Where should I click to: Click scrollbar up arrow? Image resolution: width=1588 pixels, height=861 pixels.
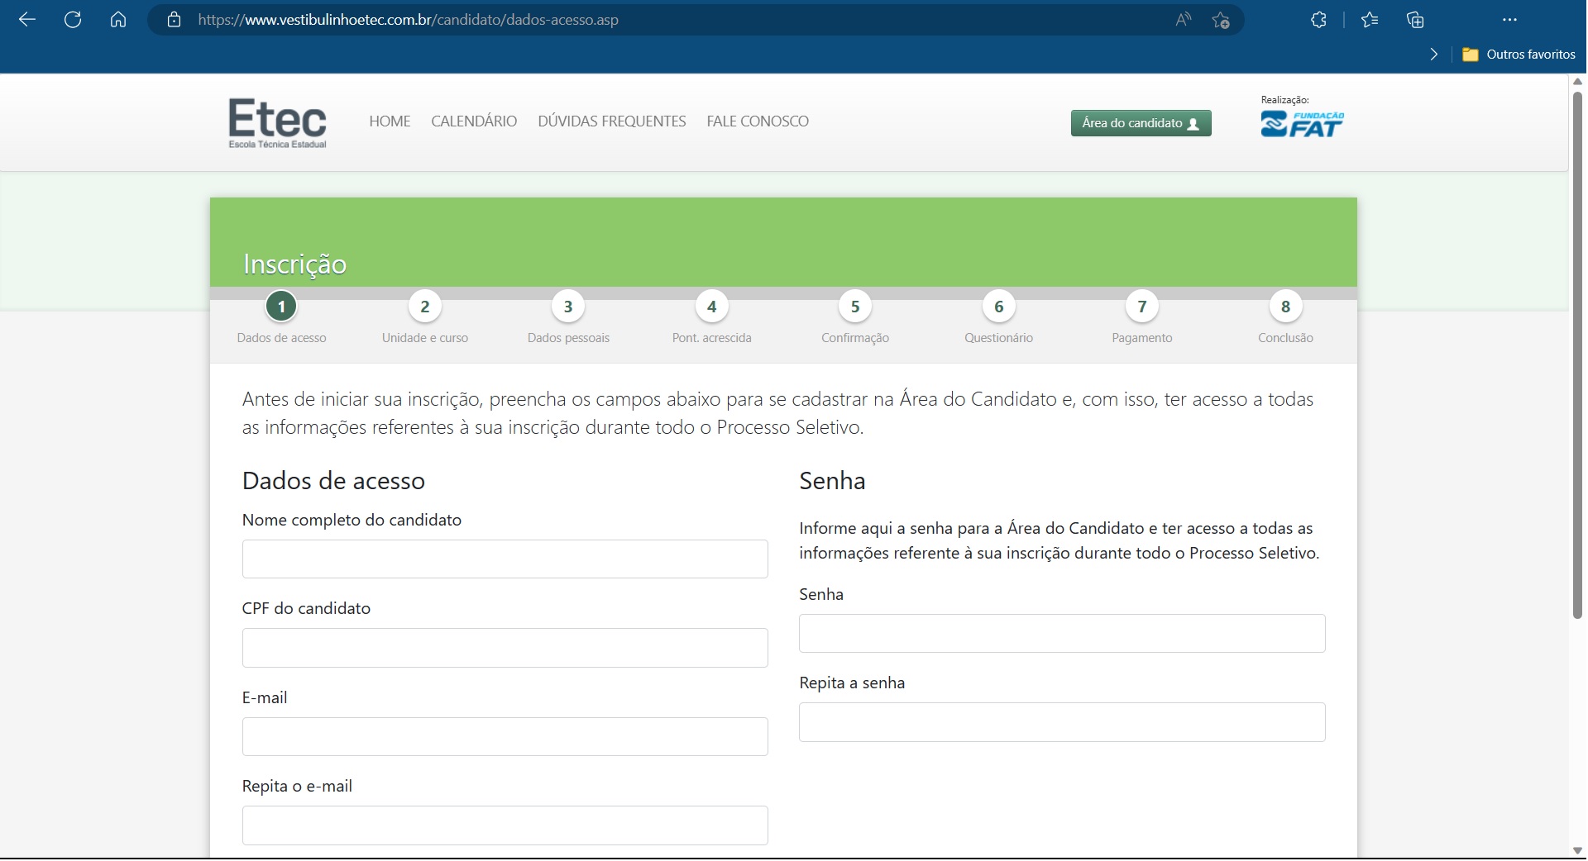pyautogui.click(x=1577, y=81)
